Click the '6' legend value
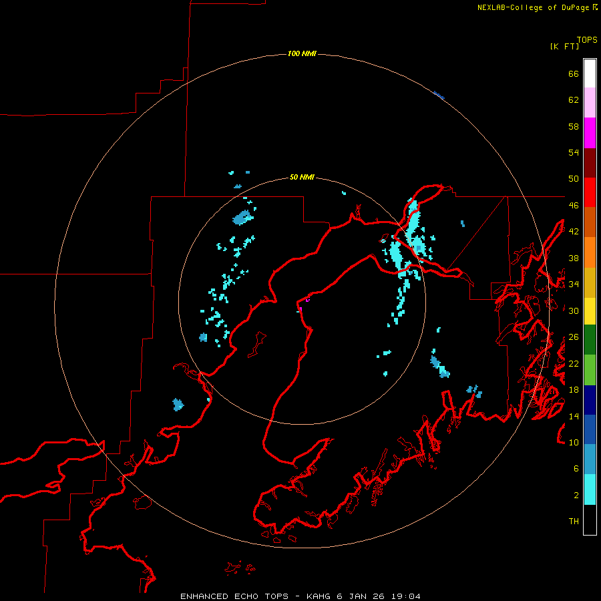 point(576,469)
